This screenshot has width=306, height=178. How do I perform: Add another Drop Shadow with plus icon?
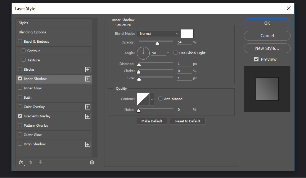click(x=88, y=144)
